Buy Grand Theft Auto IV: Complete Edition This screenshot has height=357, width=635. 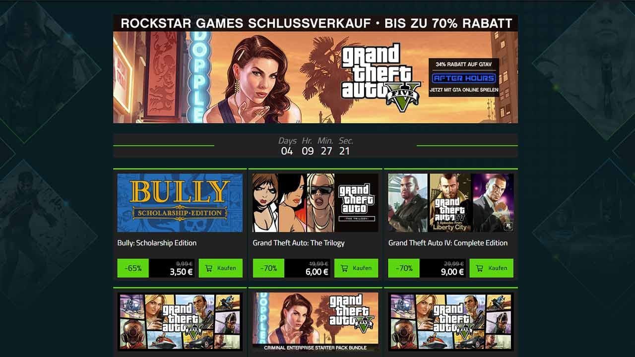[x=492, y=268]
